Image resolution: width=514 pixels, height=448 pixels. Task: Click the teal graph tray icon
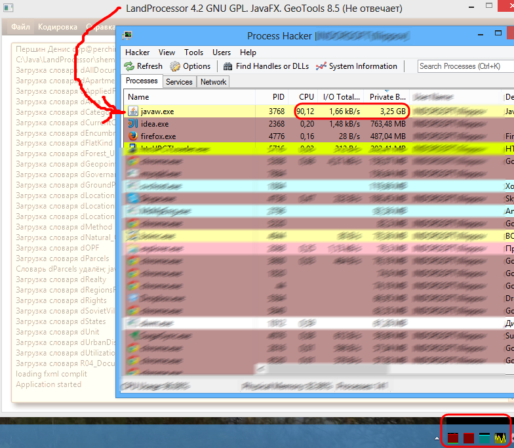tap(484, 438)
